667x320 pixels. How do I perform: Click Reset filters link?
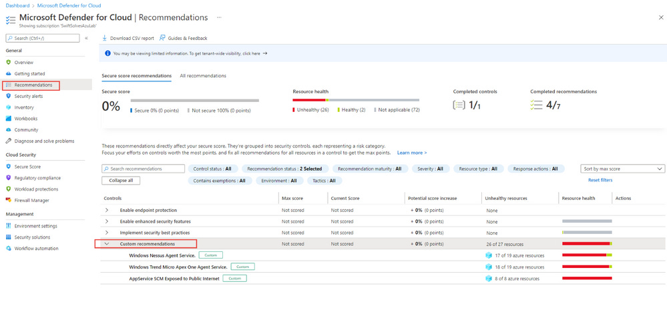pyautogui.click(x=600, y=180)
